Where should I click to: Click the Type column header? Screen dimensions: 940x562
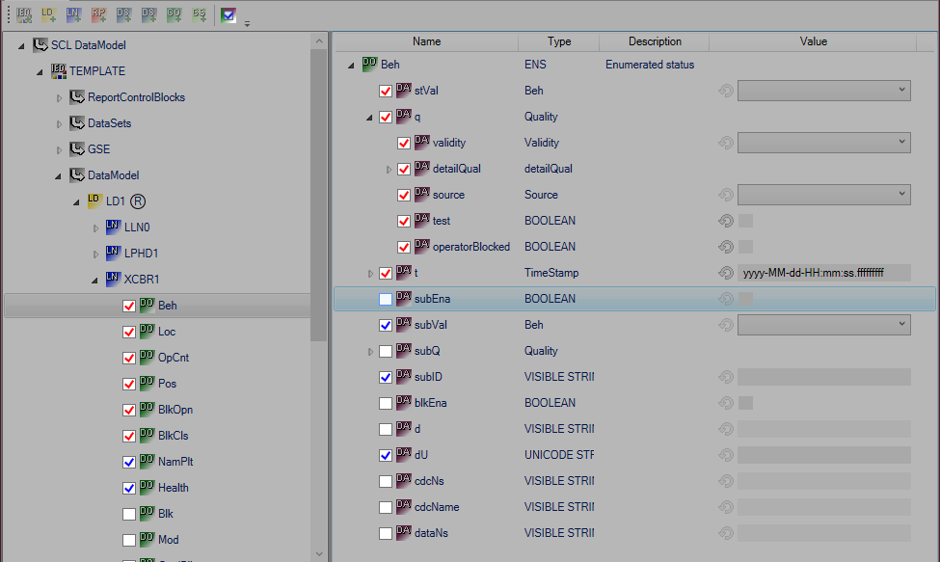click(x=559, y=41)
